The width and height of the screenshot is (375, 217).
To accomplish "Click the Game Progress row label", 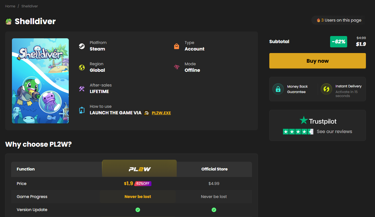I will (x=32, y=197).
